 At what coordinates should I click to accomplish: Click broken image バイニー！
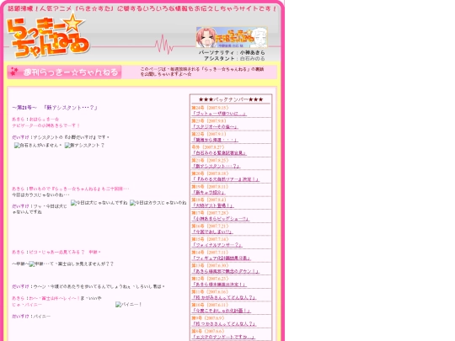click(129, 305)
